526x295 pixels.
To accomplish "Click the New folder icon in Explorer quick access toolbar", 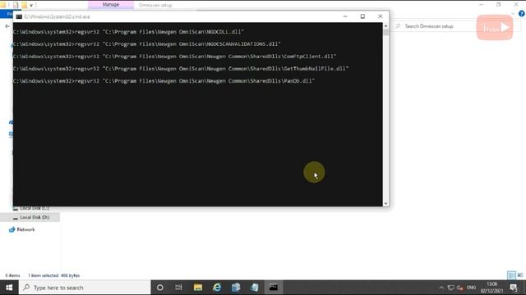I will [24, 5].
